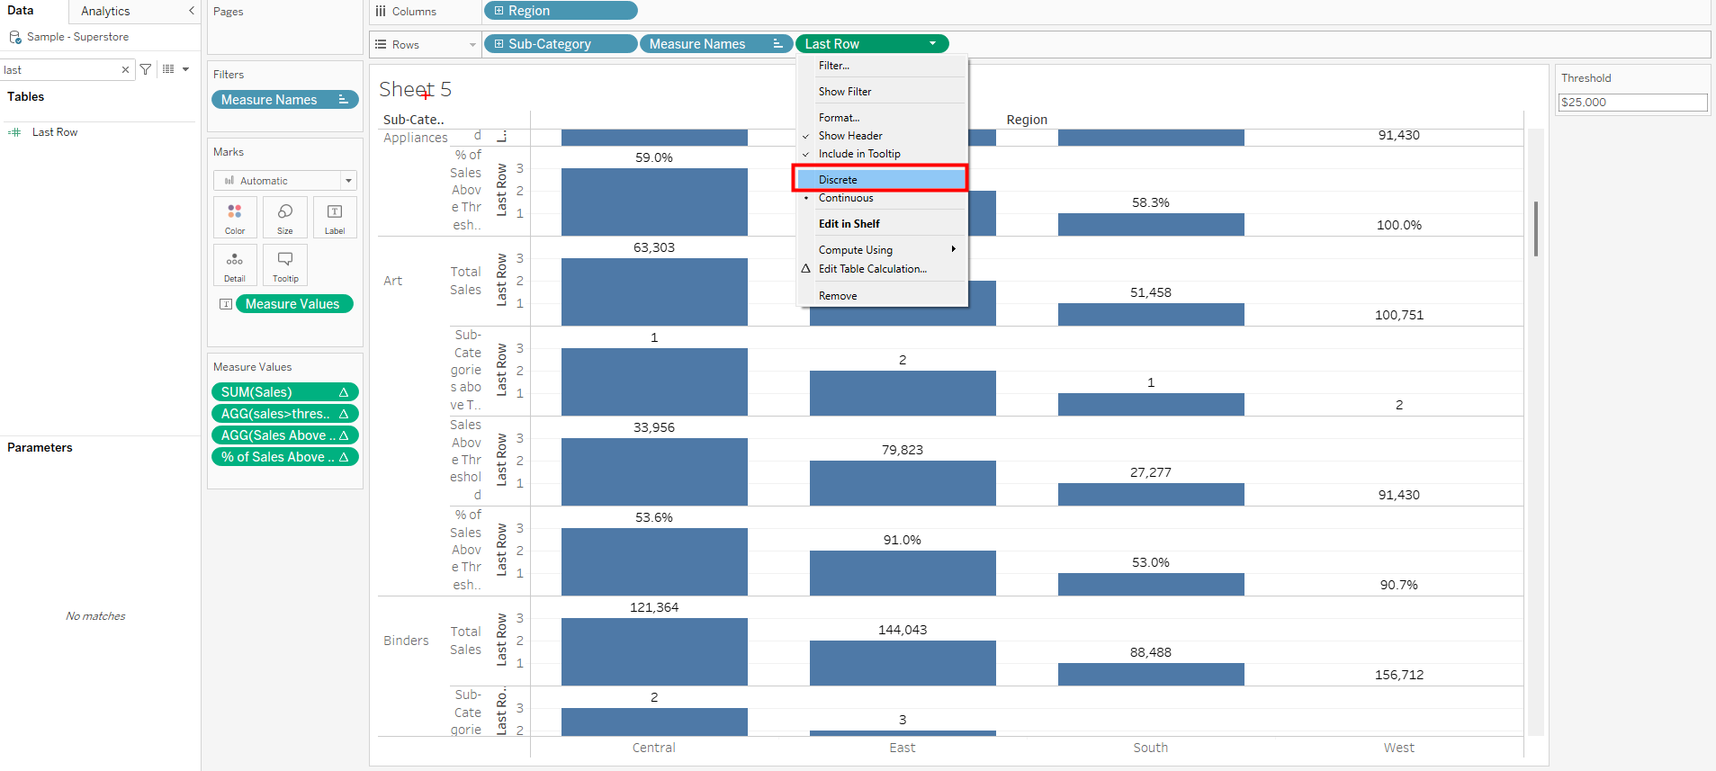Image resolution: width=1716 pixels, height=771 pixels.
Task: Click delta icon on AGG(Sales Above .. pill
Action: (x=344, y=435)
